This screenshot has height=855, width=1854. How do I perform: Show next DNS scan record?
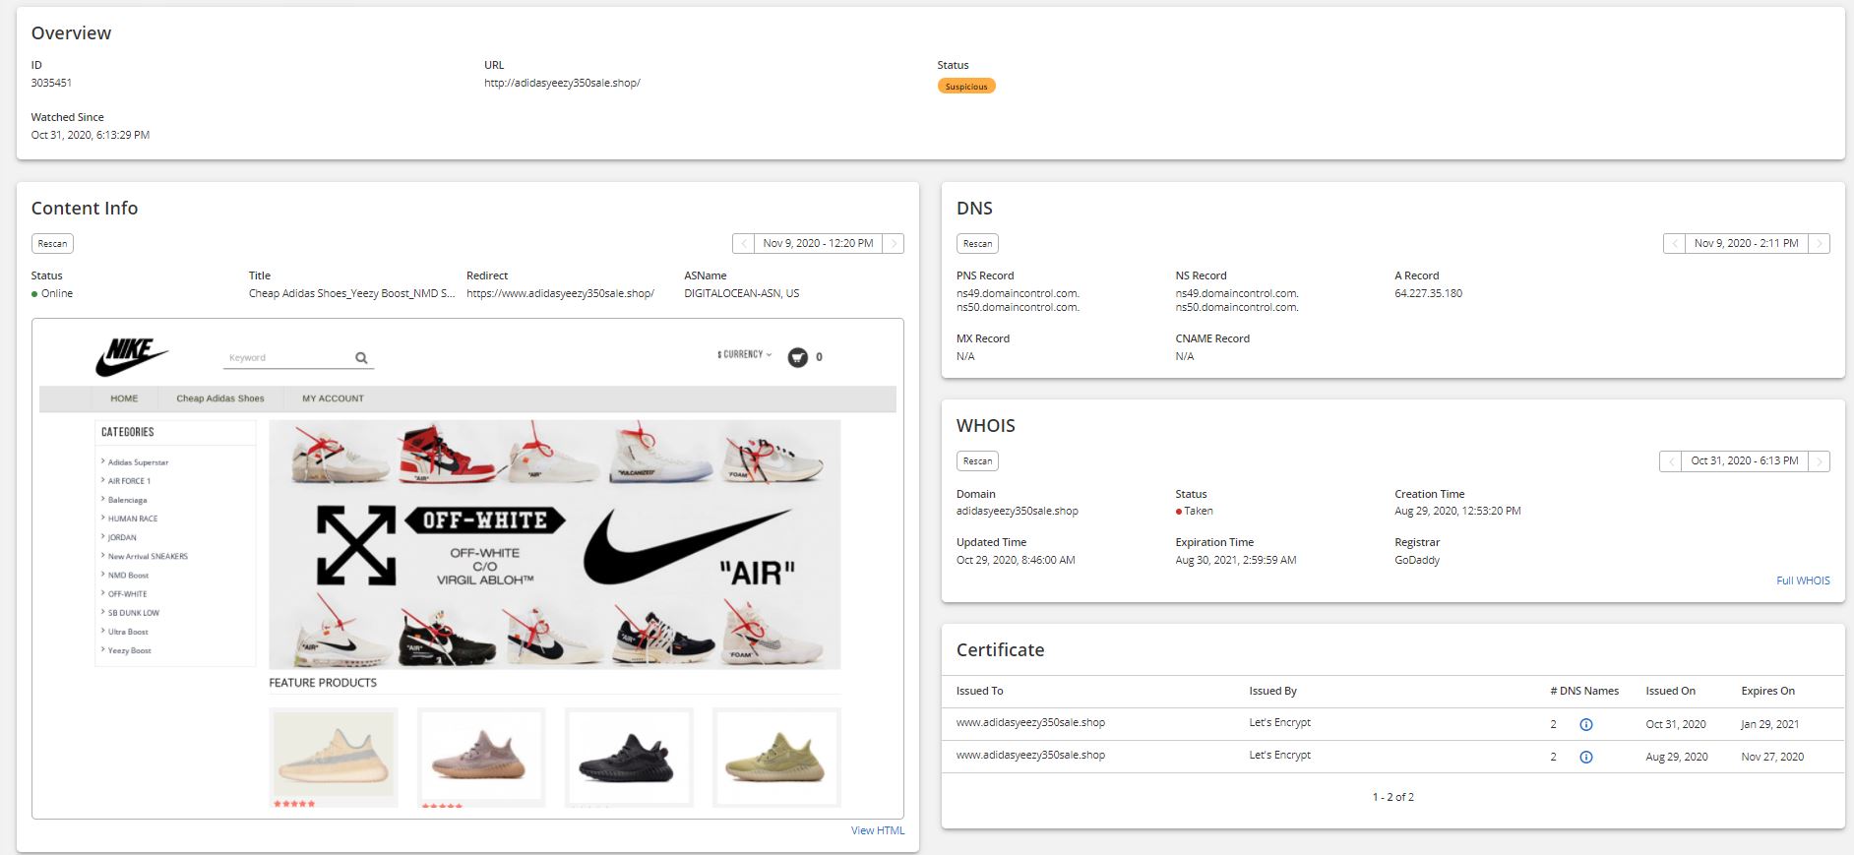[x=1819, y=244]
